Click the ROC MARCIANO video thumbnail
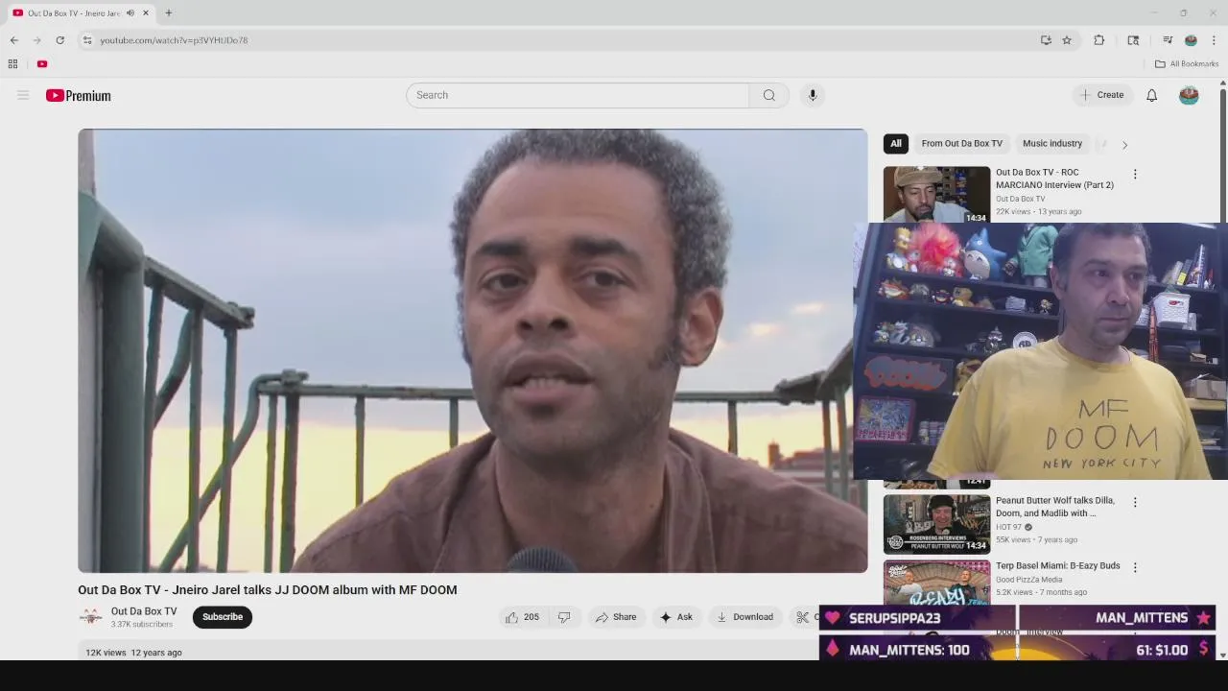Viewport: 1228px width, 691px height. [936, 195]
